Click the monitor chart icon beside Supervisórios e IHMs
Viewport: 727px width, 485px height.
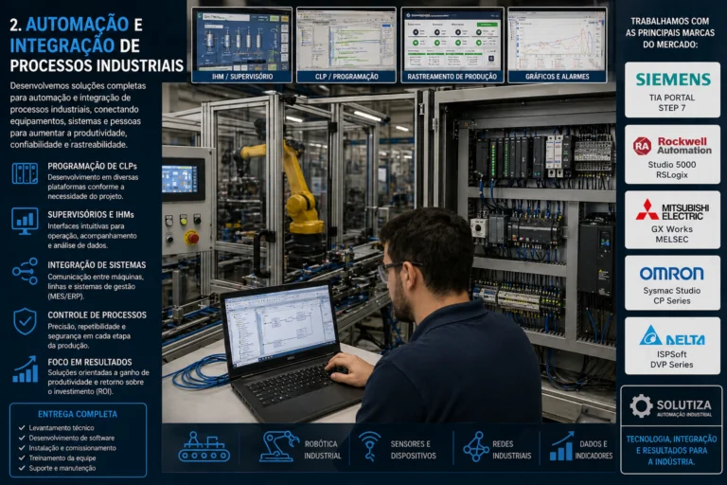25,221
